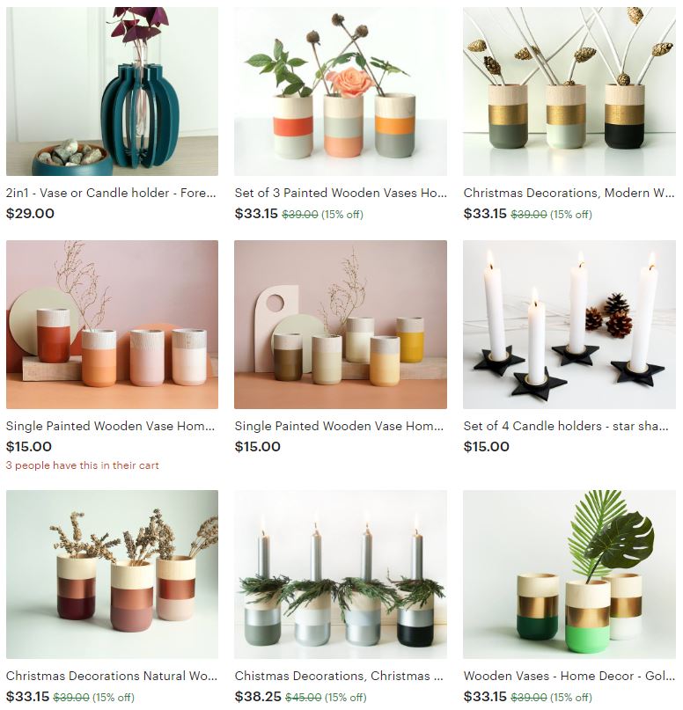Click the '2in1 - Vase or Candle holder' title
This screenshot has height=710, width=683.
click(x=111, y=193)
